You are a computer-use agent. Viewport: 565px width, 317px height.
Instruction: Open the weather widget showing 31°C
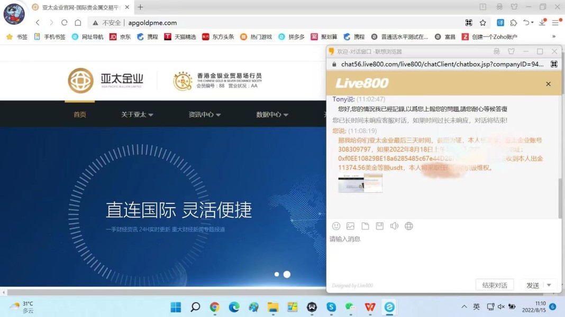(22, 307)
